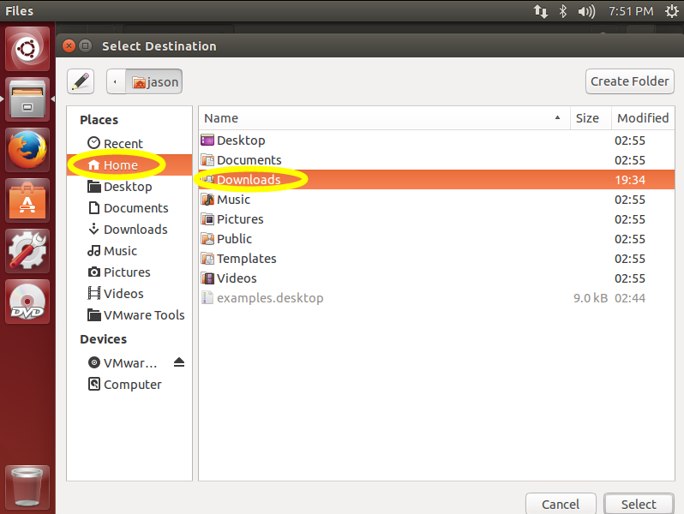Click the Cancel button
The height and width of the screenshot is (514, 684).
point(561,504)
